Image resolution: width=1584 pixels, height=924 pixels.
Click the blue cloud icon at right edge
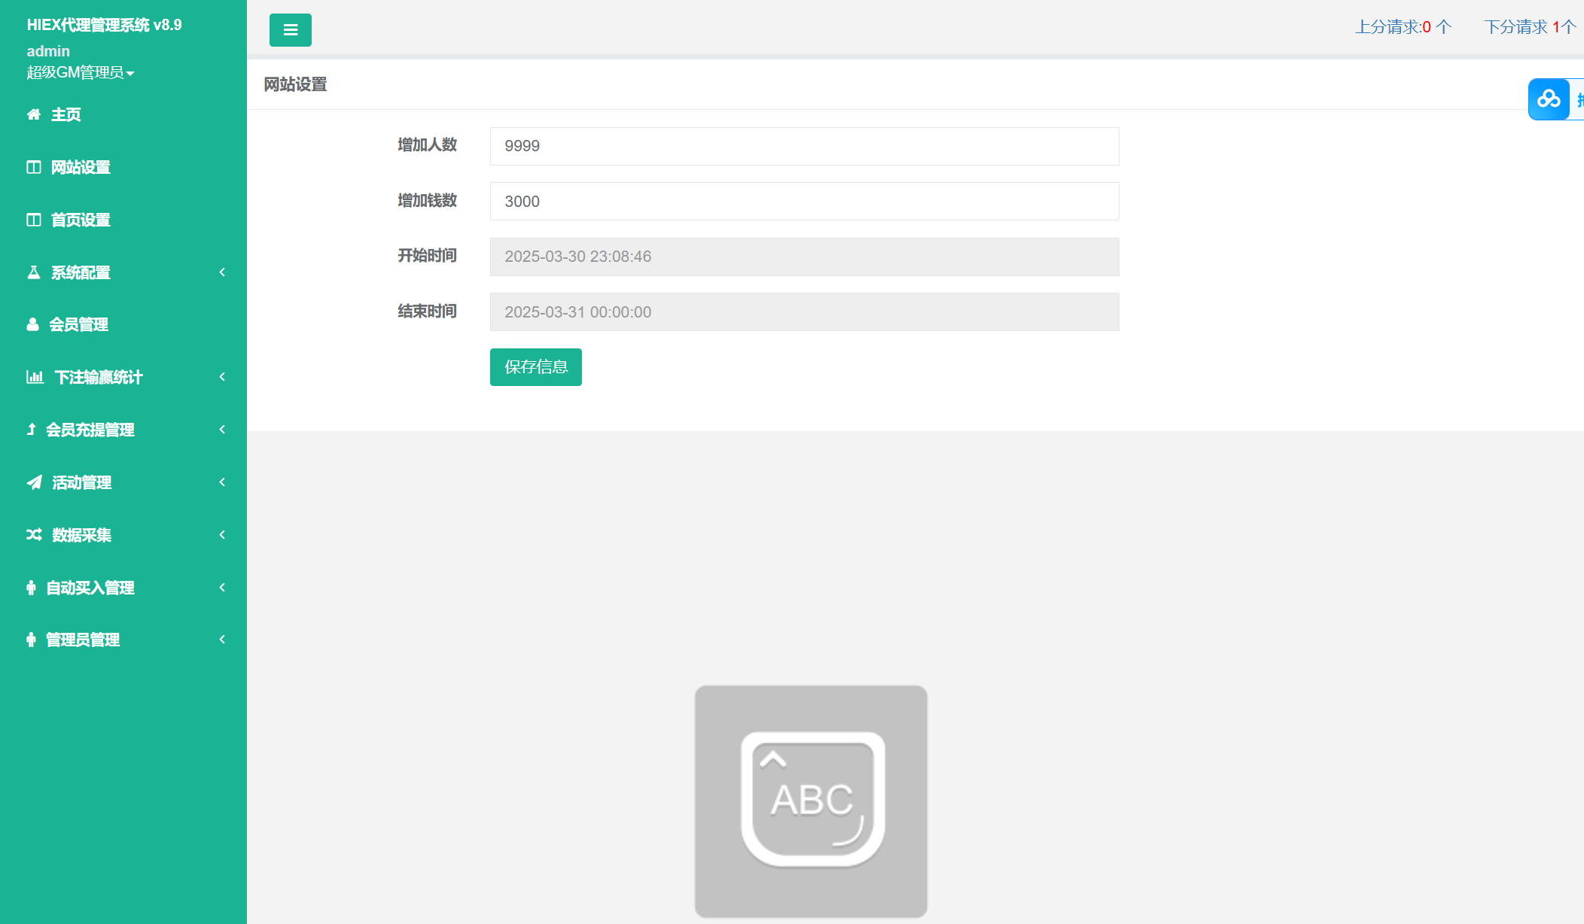pos(1549,99)
